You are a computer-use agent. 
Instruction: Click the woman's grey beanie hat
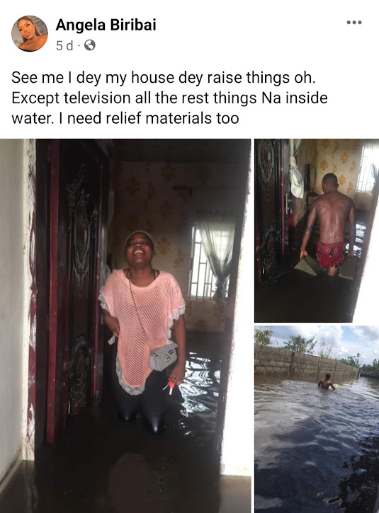point(140,238)
